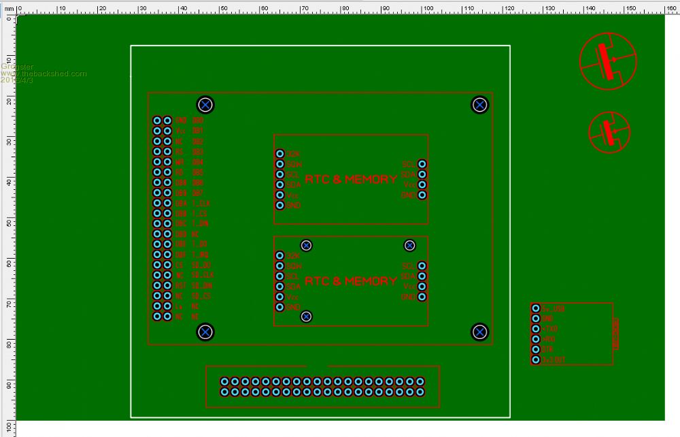Select small mounting hole below lower RTC module's GND pad
Viewport: 680px width, 437px height.
tap(307, 317)
